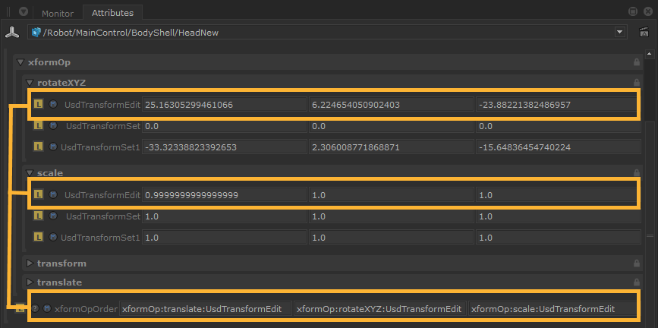This screenshot has width=658, height=328.
Task: Toggle the lock on the transform group
Action: tap(637, 263)
